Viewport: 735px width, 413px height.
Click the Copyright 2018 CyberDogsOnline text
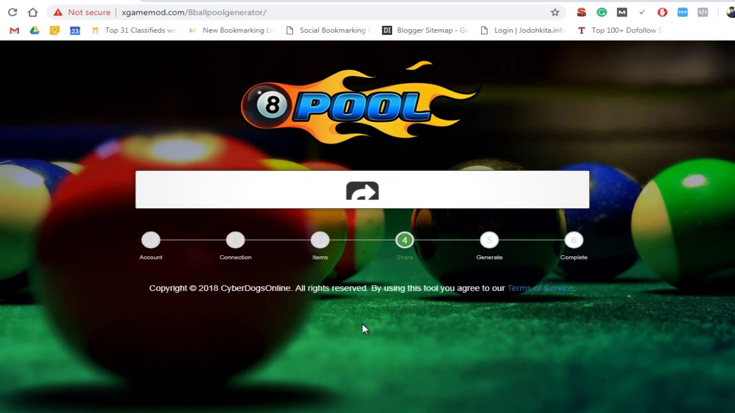(x=220, y=288)
